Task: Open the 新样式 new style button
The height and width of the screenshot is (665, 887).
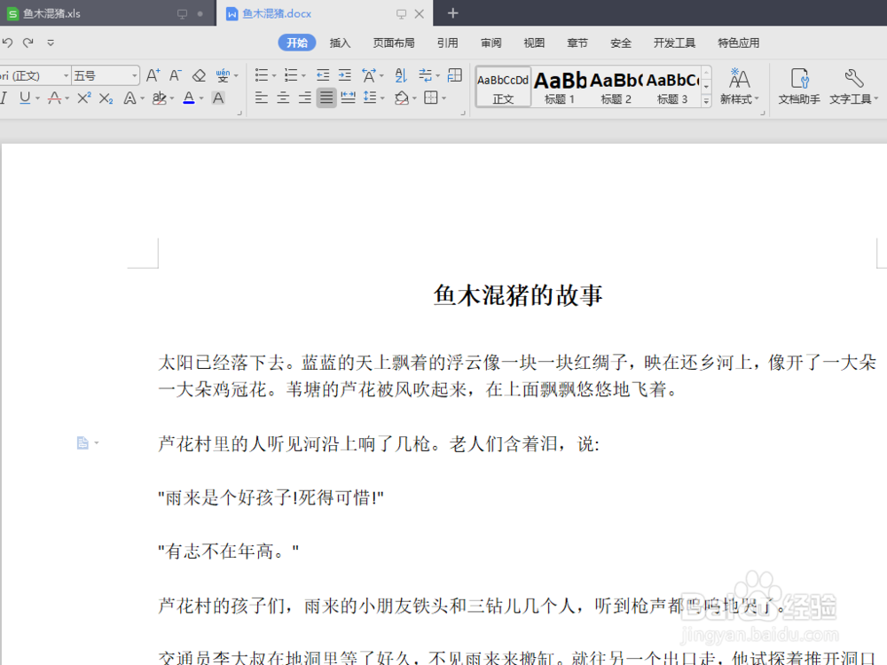Action: [x=739, y=87]
